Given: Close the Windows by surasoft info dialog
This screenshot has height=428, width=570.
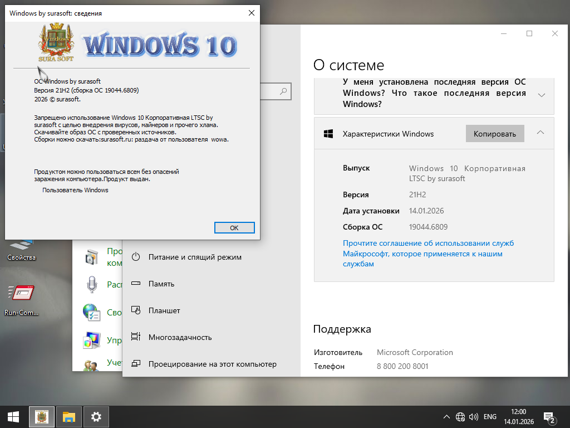Looking at the screenshot, I should tap(251, 13).
